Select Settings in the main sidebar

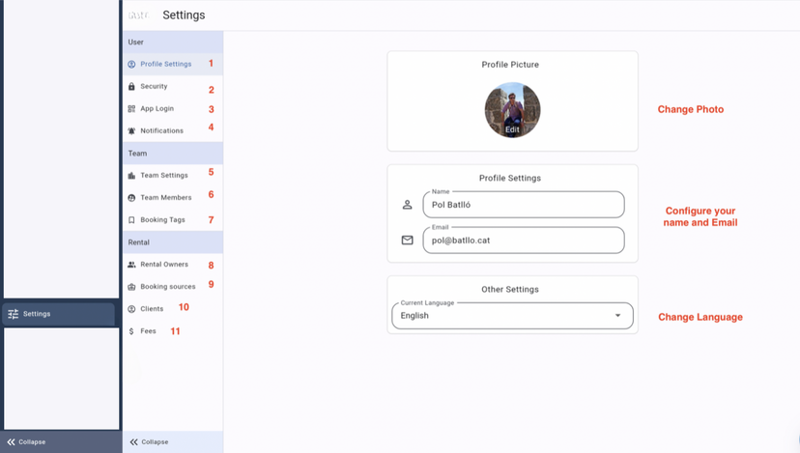[58, 314]
